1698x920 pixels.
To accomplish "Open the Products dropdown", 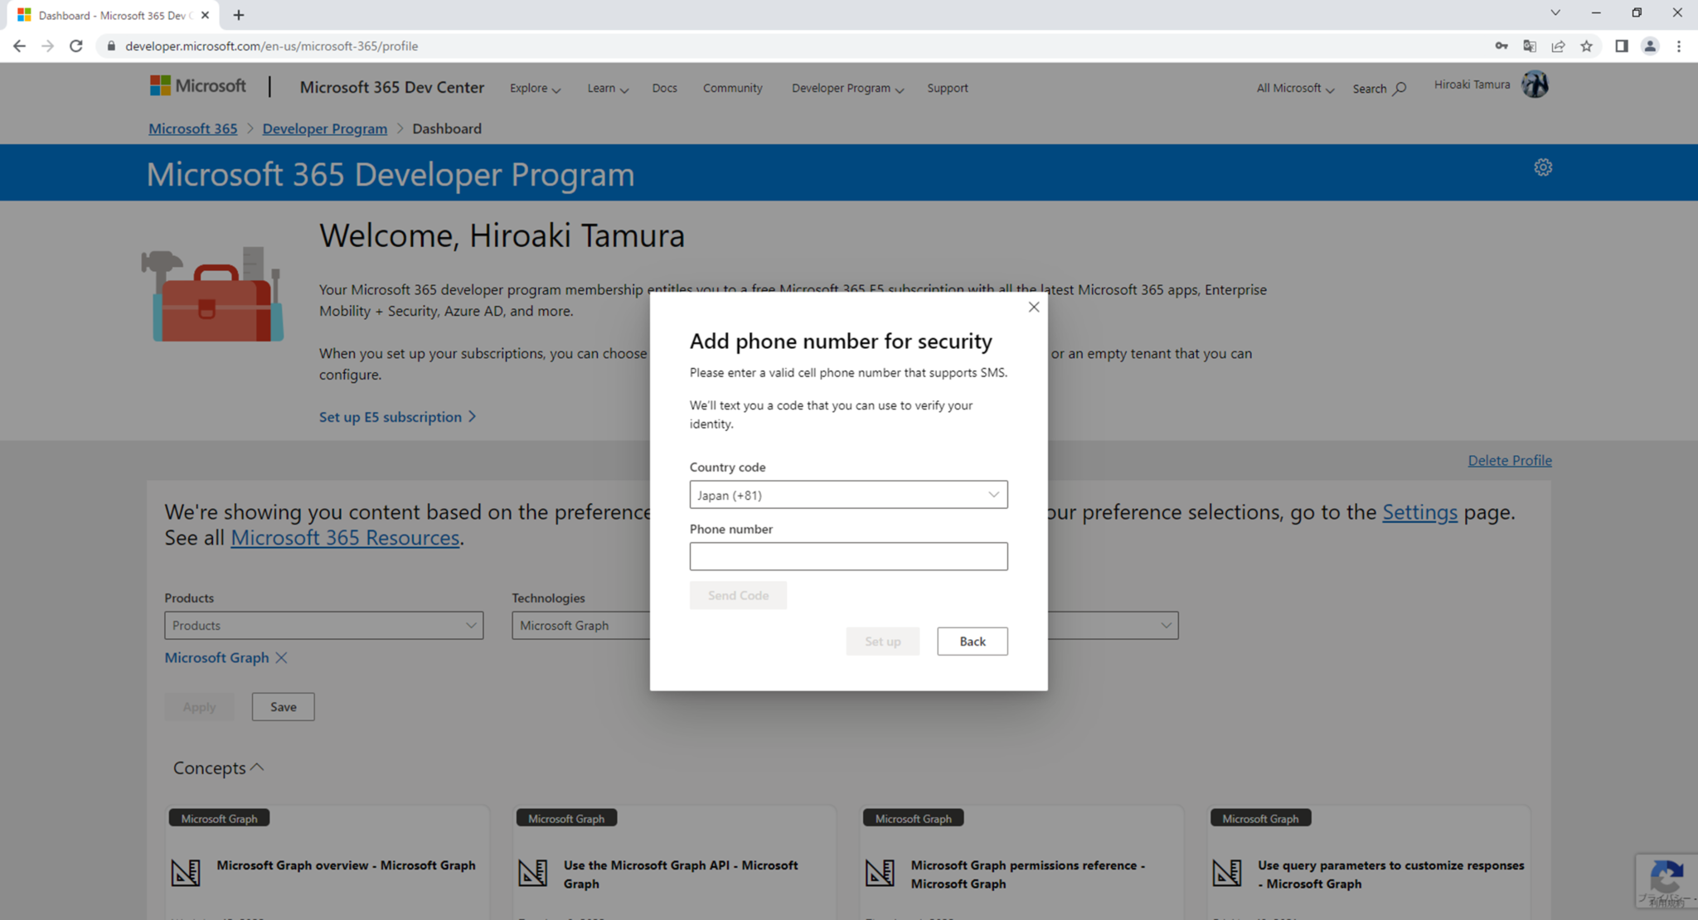I will pyautogui.click(x=323, y=626).
